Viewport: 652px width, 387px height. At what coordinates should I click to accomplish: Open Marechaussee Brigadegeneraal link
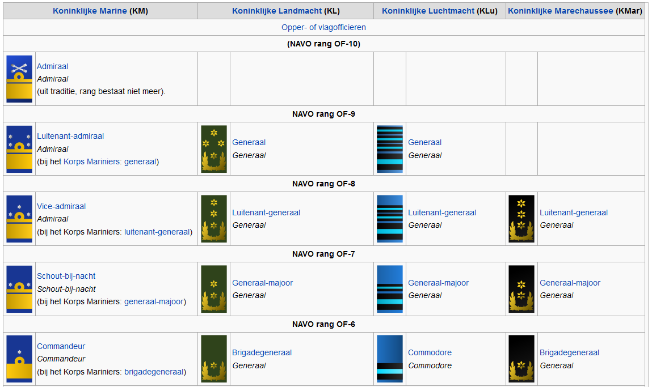click(x=569, y=352)
